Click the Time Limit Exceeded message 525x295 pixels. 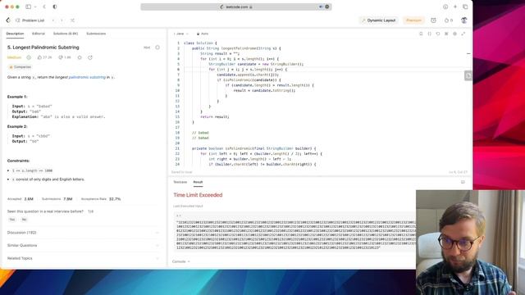[x=198, y=195]
